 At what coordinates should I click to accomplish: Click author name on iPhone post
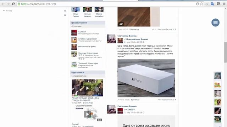(127, 36)
